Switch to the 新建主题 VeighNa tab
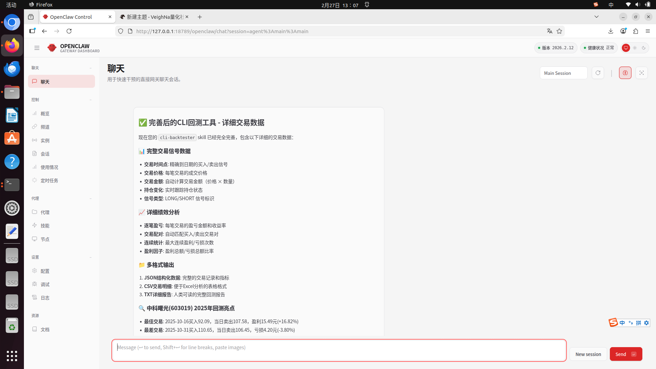656x369 pixels. [x=154, y=17]
